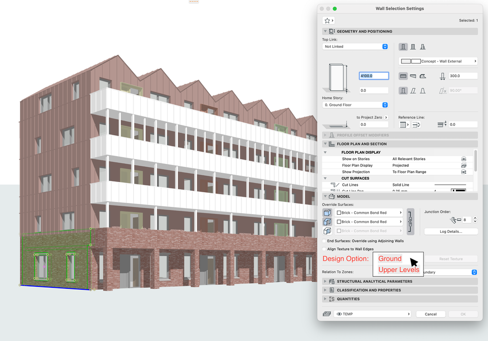Click the Junction Order stepper arrows
This screenshot has width=488, height=341.
coord(475,220)
